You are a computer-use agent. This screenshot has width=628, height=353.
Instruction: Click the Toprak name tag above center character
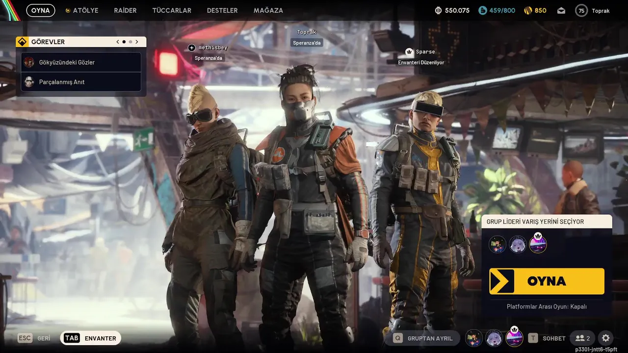[x=307, y=32]
